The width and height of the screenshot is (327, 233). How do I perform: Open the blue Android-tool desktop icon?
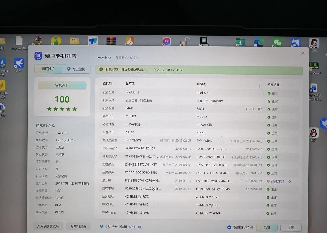(x=296, y=43)
